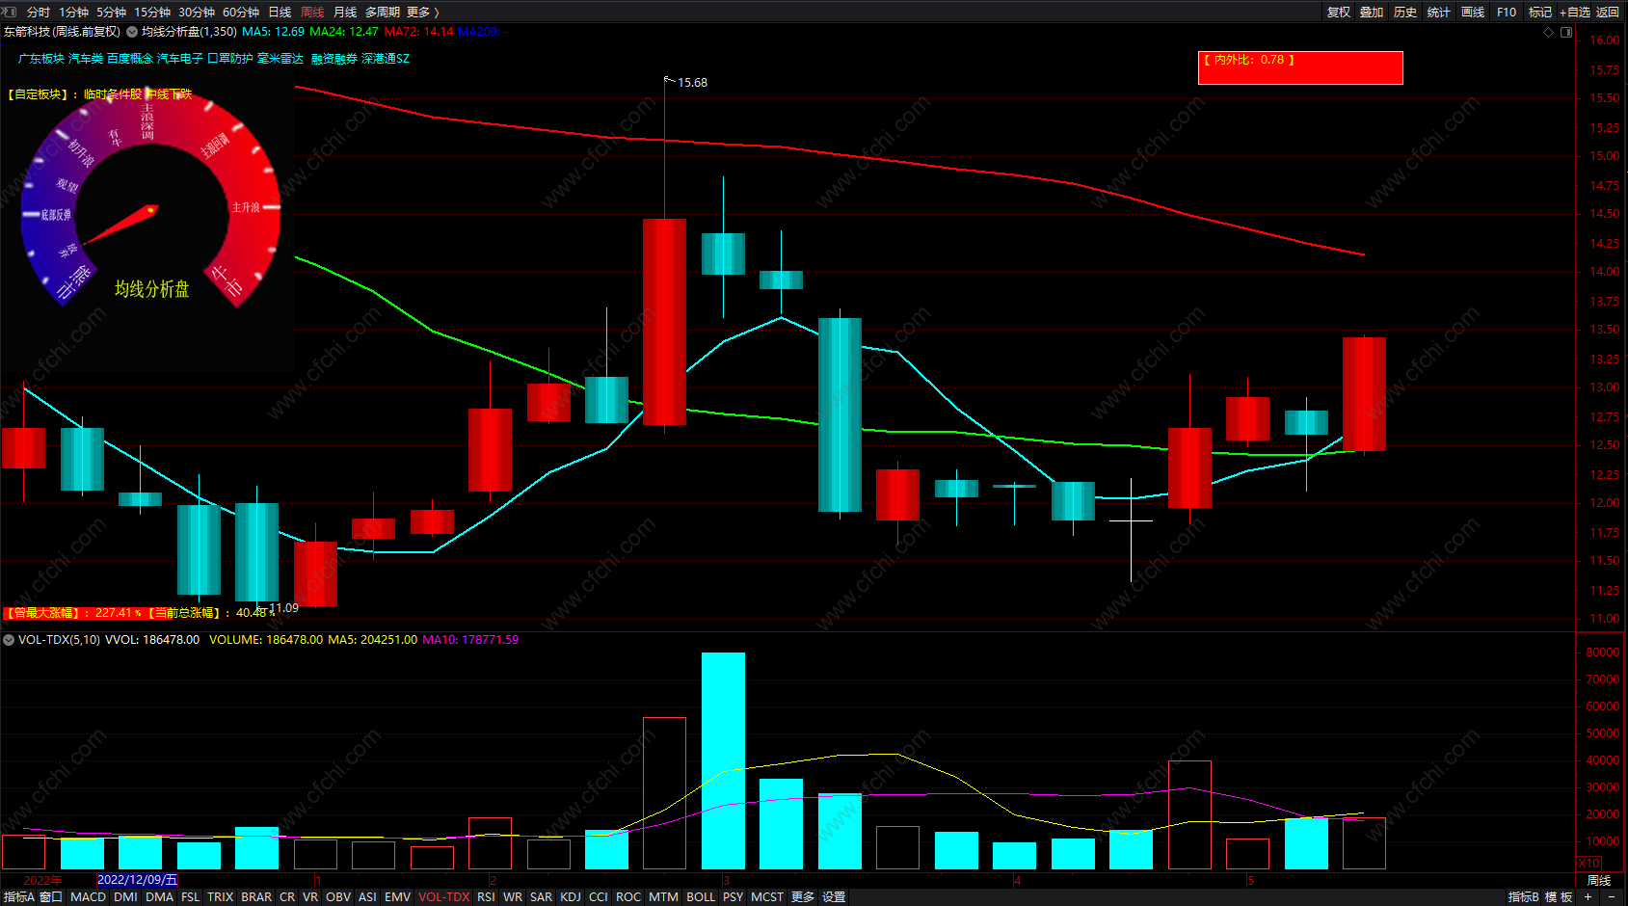Toggle the side panel icon beside the diamond
Screen dimensions: 1628x906
pos(1566,32)
